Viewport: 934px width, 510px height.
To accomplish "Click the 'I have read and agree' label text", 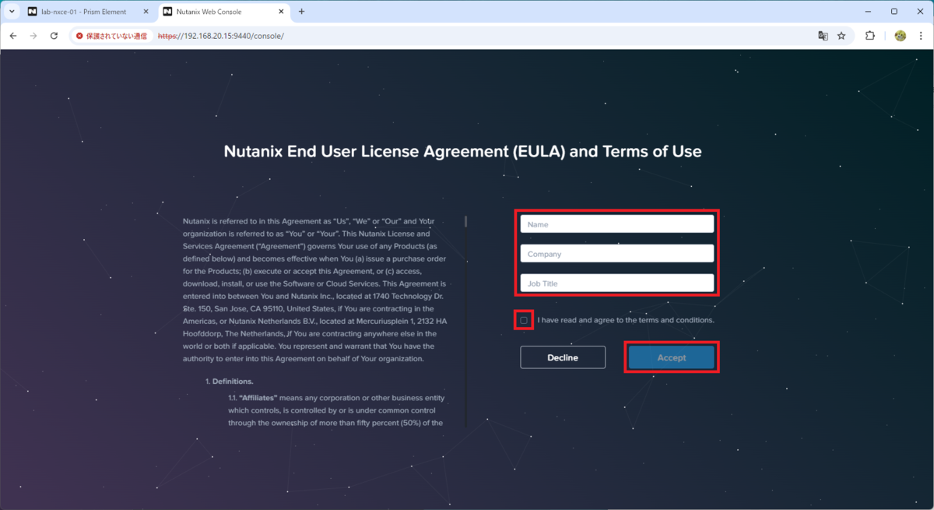I will (x=626, y=320).
